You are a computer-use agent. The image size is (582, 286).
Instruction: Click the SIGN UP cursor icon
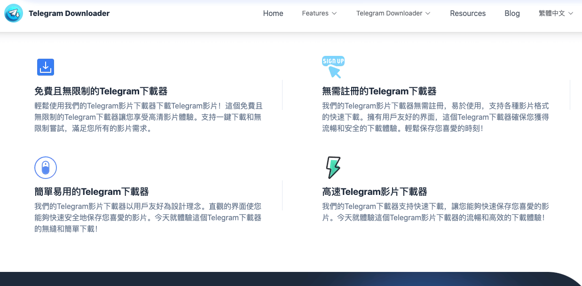click(333, 67)
